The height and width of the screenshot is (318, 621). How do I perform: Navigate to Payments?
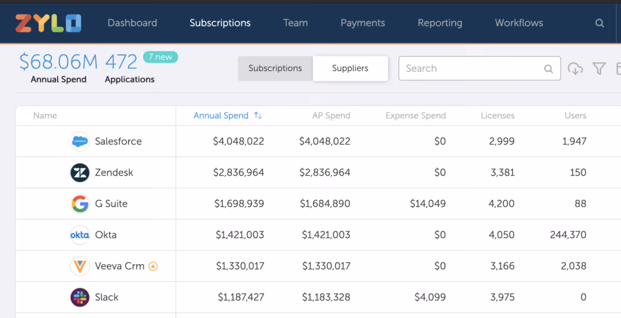[x=363, y=23]
